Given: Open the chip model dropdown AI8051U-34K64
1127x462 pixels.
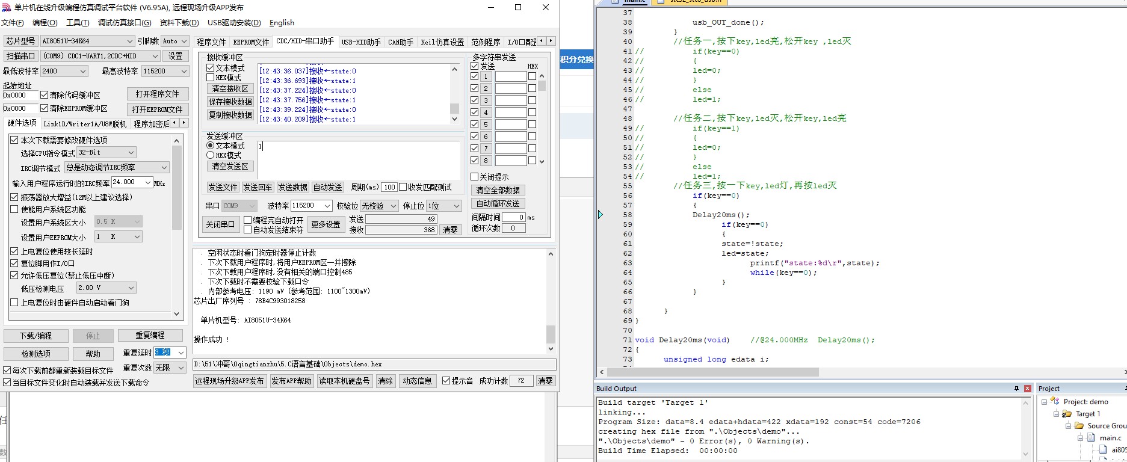Looking at the screenshot, I should coord(87,41).
